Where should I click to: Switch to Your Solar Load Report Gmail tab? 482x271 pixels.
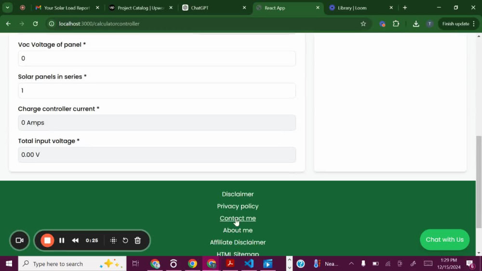pyautogui.click(x=67, y=8)
